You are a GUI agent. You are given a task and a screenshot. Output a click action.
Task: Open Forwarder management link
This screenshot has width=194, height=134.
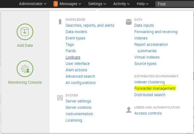(x=155, y=88)
